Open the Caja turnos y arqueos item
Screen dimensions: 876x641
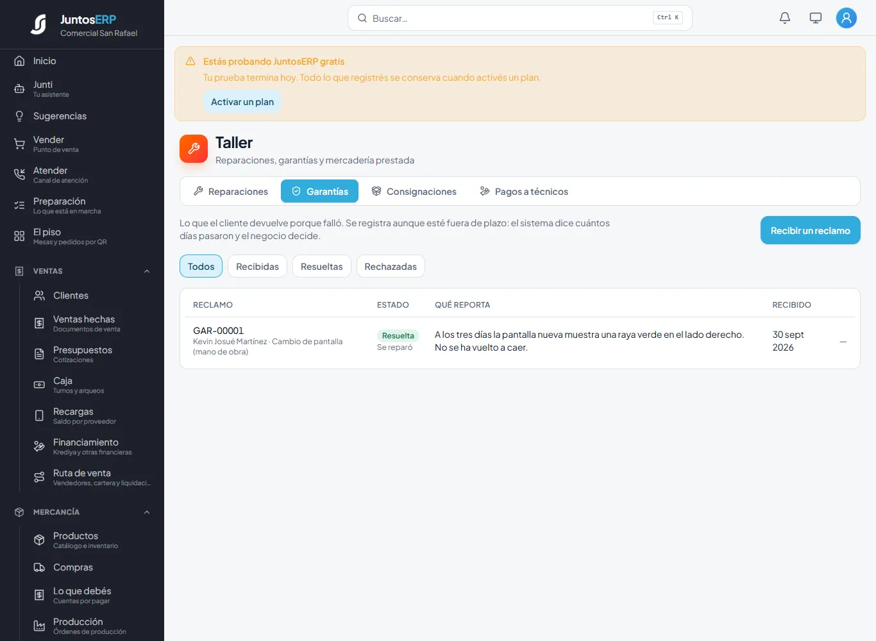click(x=92, y=385)
